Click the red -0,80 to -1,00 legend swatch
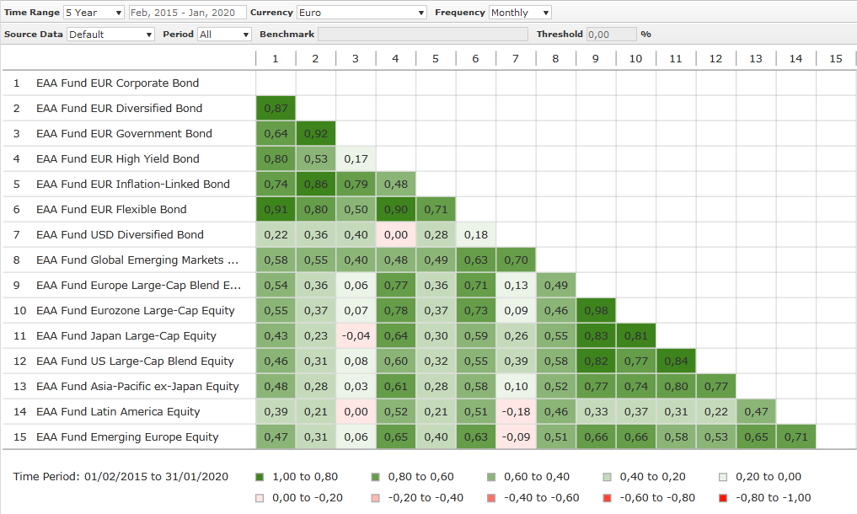Screen dimensions: 857x514 pyautogui.click(x=723, y=498)
